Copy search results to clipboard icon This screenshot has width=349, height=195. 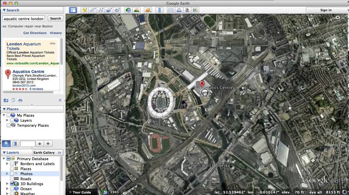[x=13, y=101]
